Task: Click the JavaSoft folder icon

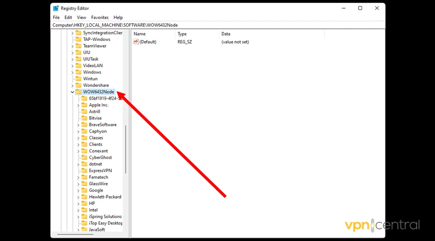Action: pos(84,229)
